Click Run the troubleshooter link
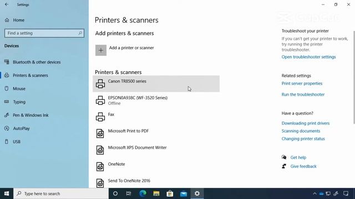The width and height of the screenshot is (355, 199). (x=303, y=95)
